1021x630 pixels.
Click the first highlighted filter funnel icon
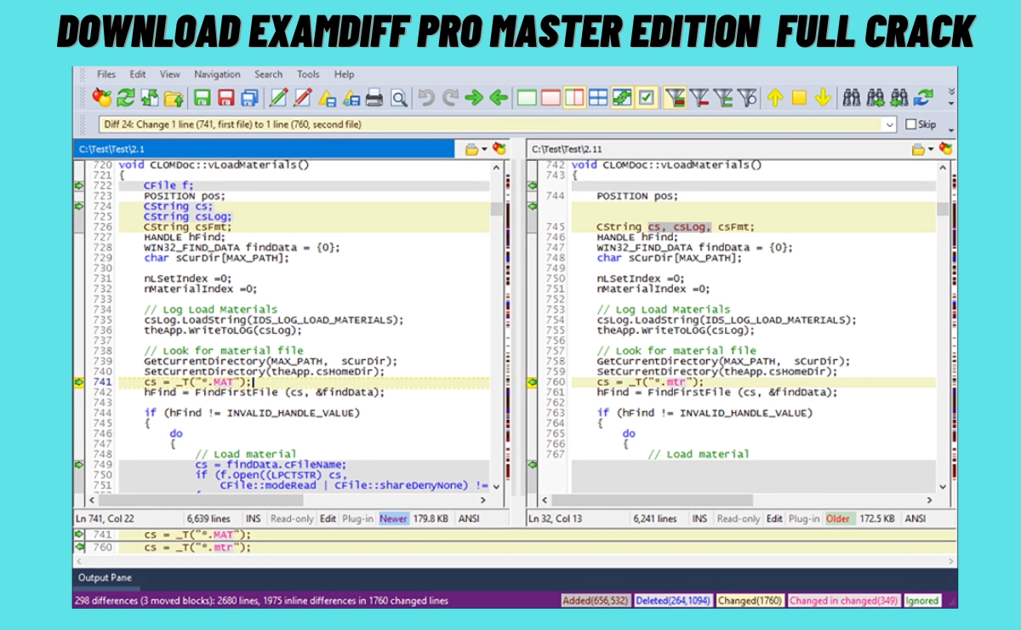click(x=675, y=98)
